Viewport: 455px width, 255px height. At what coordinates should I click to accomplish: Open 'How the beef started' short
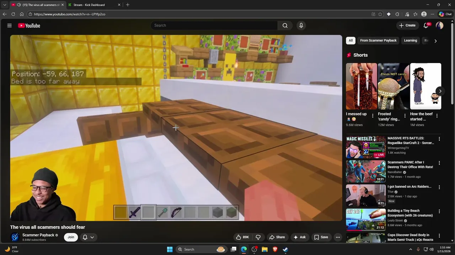click(x=425, y=86)
